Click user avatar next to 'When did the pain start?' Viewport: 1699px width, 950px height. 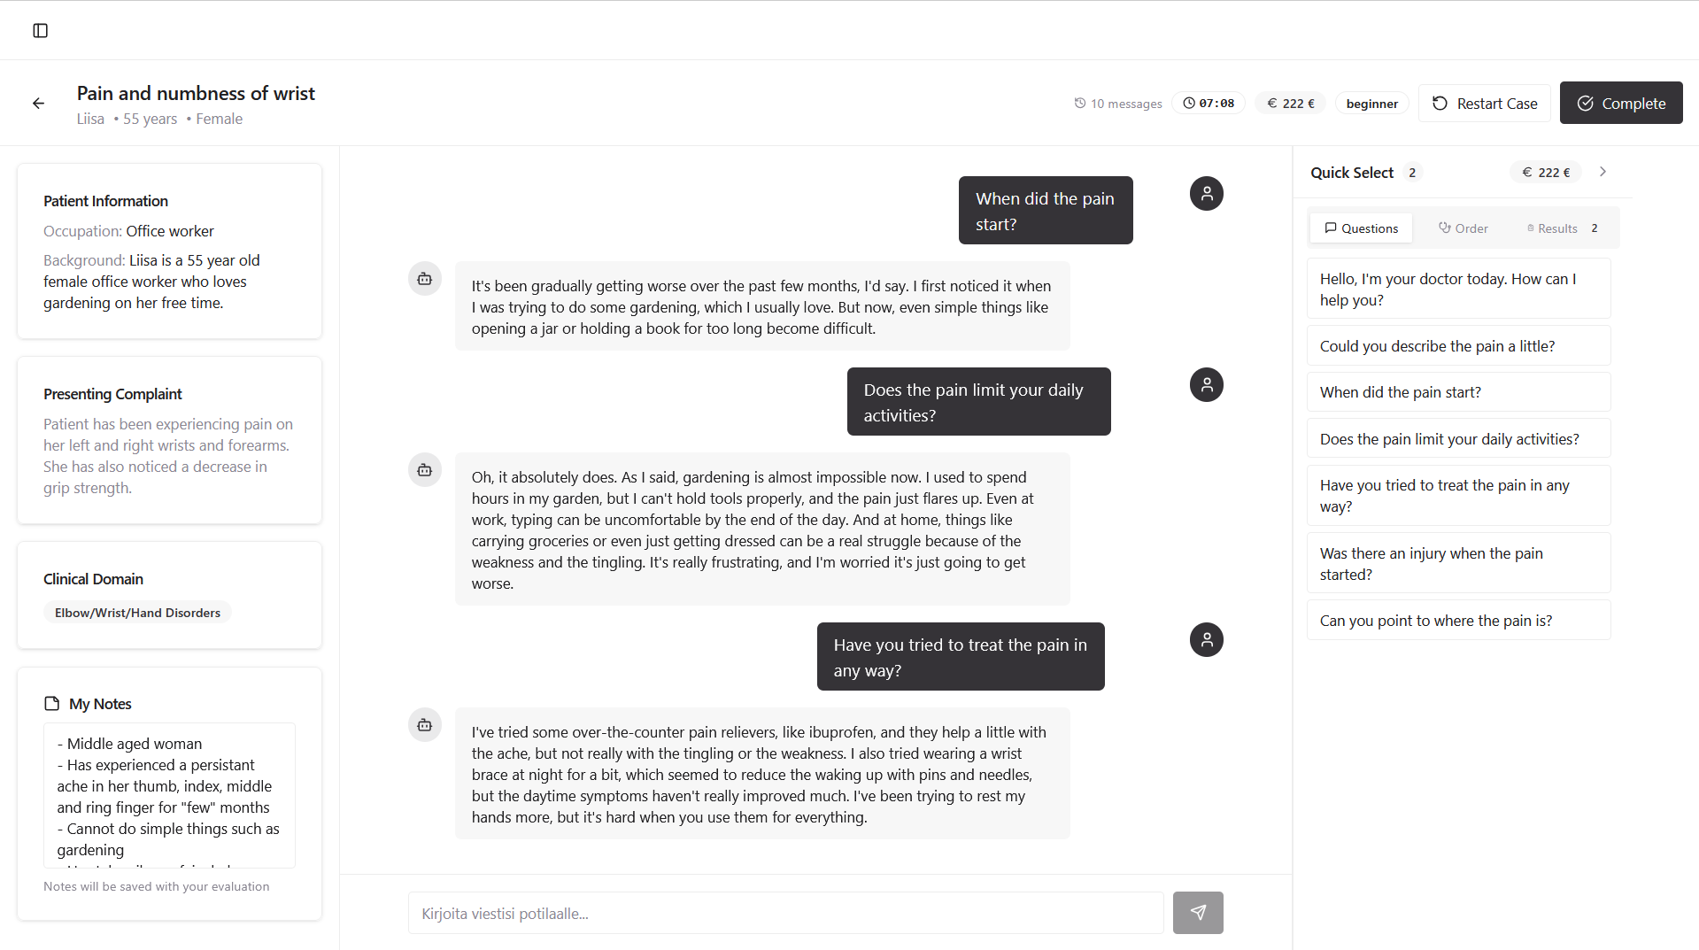click(x=1206, y=194)
